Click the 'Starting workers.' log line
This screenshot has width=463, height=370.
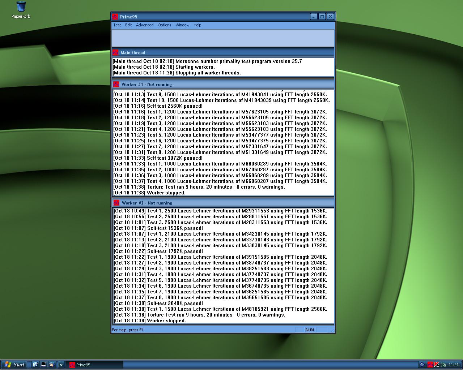pos(164,67)
